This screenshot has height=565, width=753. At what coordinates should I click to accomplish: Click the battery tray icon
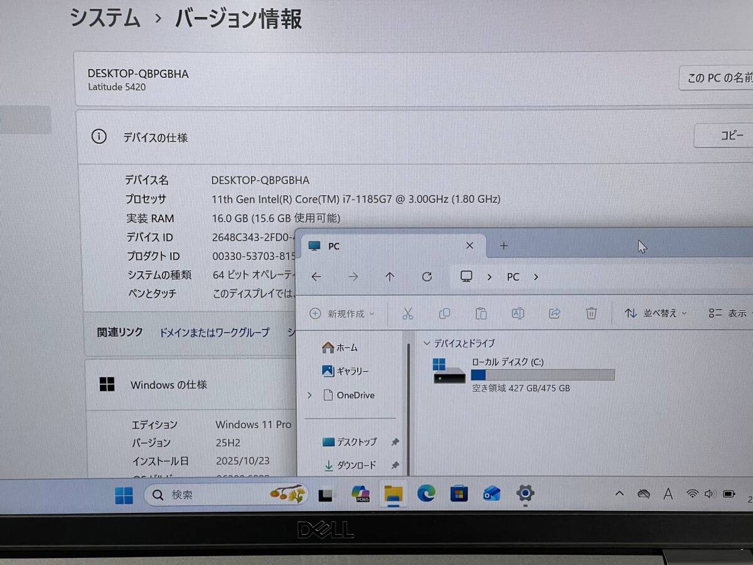point(729,494)
